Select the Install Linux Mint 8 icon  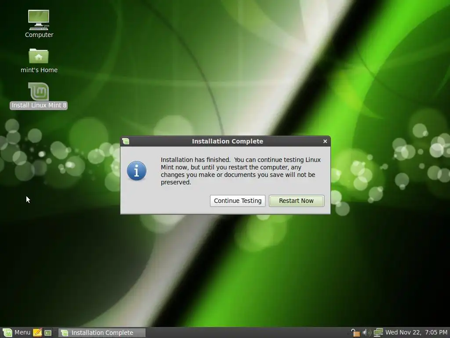[x=39, y=96]
